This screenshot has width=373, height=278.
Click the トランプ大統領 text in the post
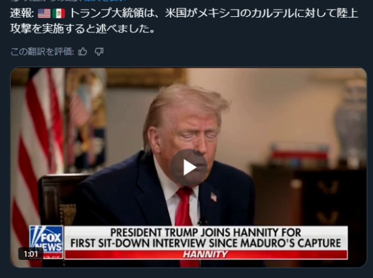[x=107, y=14]
